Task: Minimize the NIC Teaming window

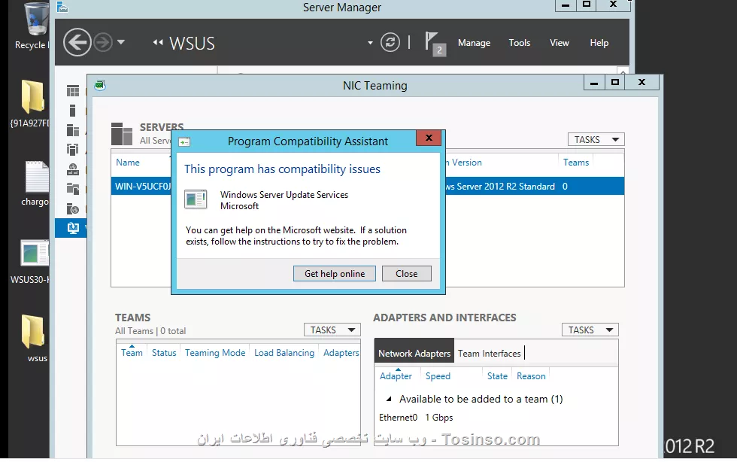Action: [x=594, y=83]
